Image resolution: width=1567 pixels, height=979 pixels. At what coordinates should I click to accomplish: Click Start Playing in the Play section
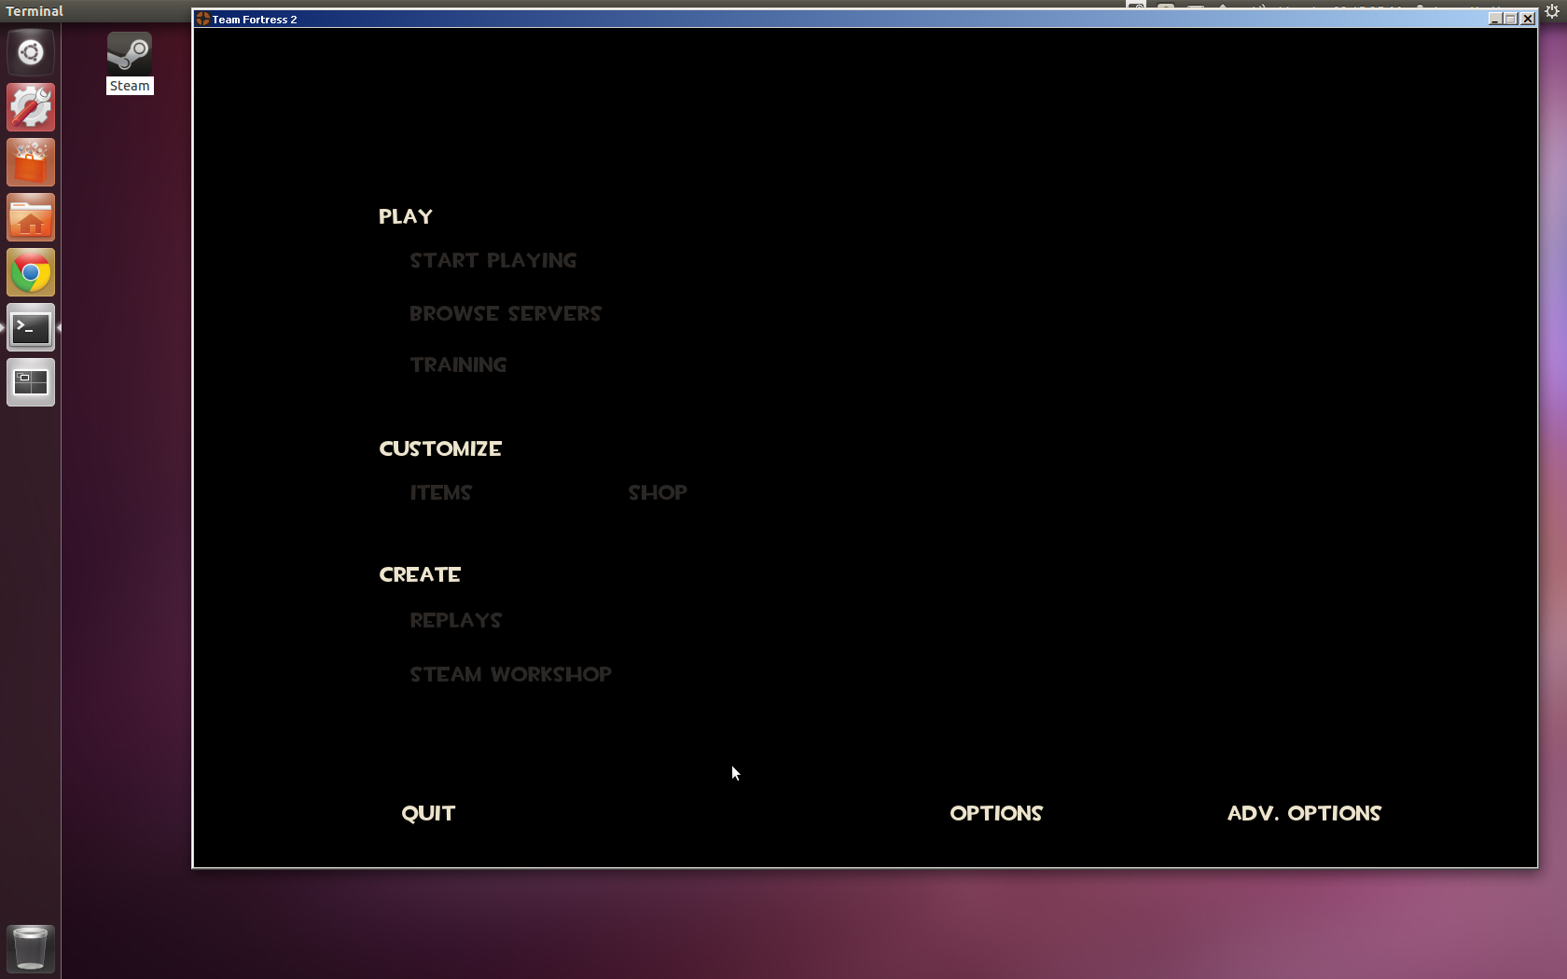(493, 261)
